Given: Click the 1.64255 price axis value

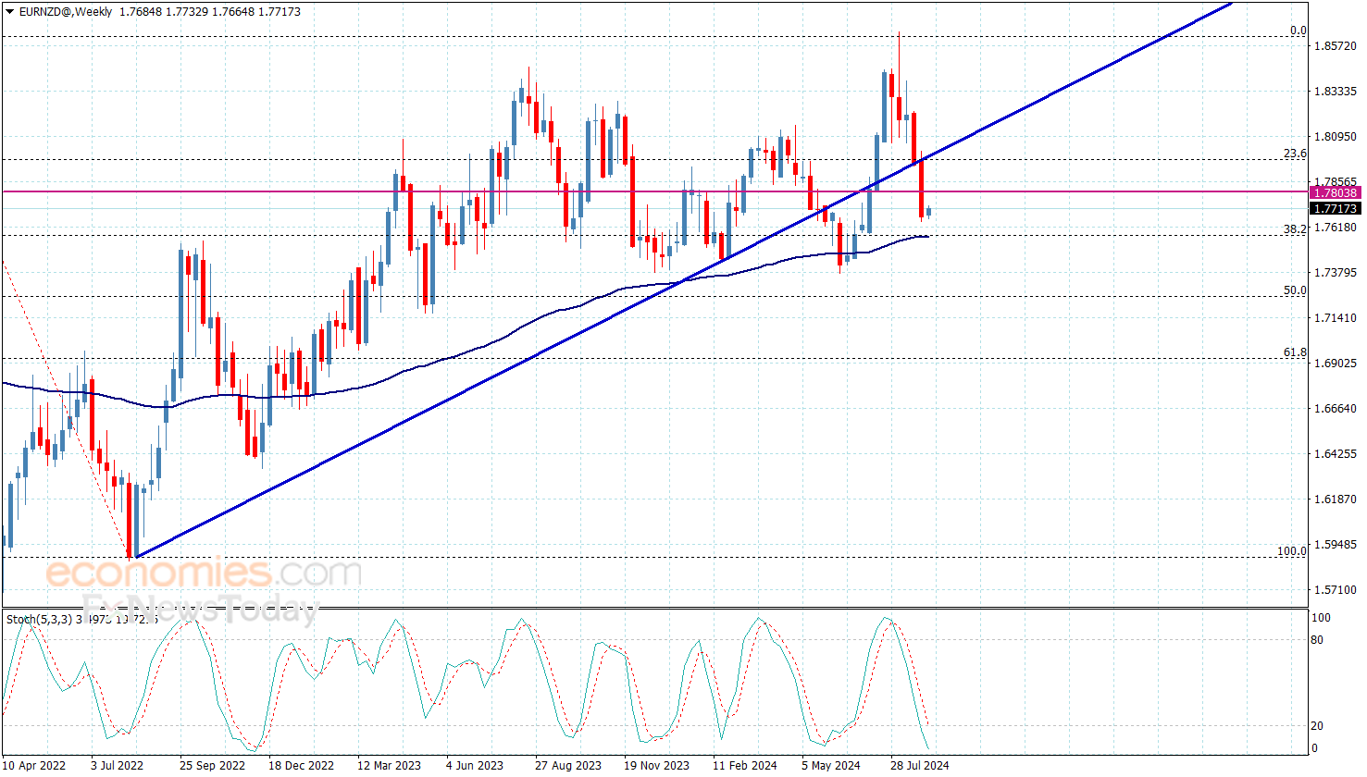Looking at the screenshot, I should tap(1336, 454).
